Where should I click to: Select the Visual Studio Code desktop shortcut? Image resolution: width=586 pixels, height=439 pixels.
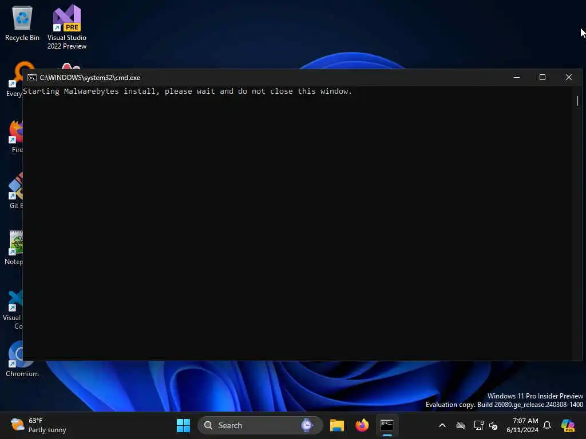click(x=13, y=309)
